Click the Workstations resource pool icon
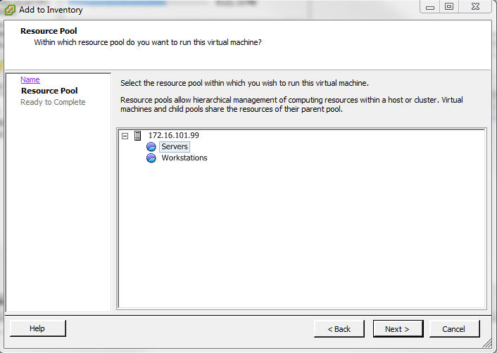Screen dimensions: 497x353 pyautogui.click(x=151, y=158)
